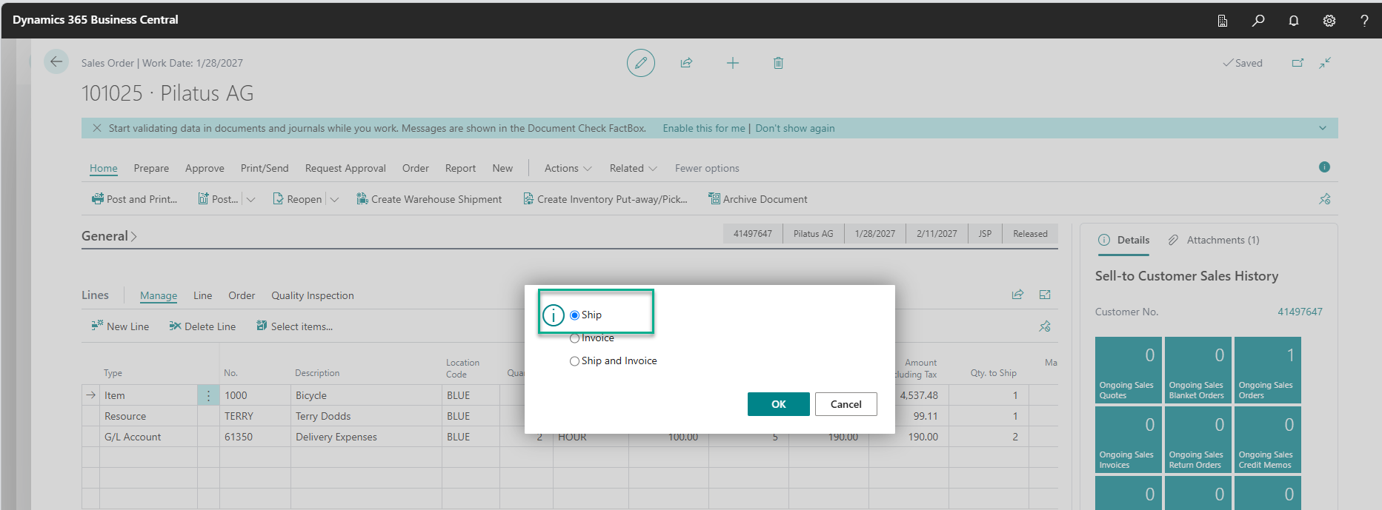This screenshot has width=1382, height=510.
Task: Dismiss the validation notification with X
Action: pos(97,128)
